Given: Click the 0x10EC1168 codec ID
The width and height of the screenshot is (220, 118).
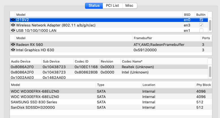Looking at the screenshot, I should 86,67.
